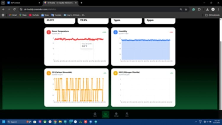Click the green extension icon in toolbar
Viewport: 222px width, 125px height.
(x=194, y=9)
